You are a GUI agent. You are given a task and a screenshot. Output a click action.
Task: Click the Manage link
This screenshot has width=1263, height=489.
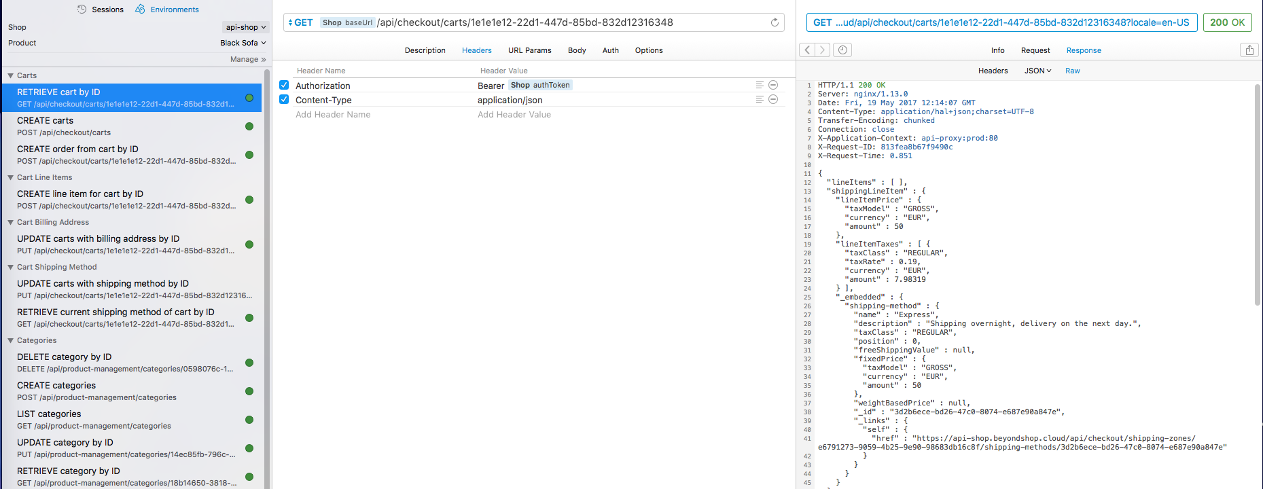tap(248, 59)
